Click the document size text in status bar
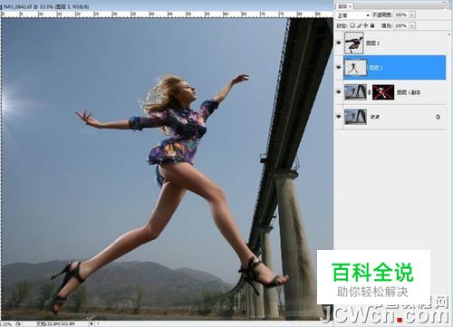Screen dimensions: 453x327 pos(55,324)
